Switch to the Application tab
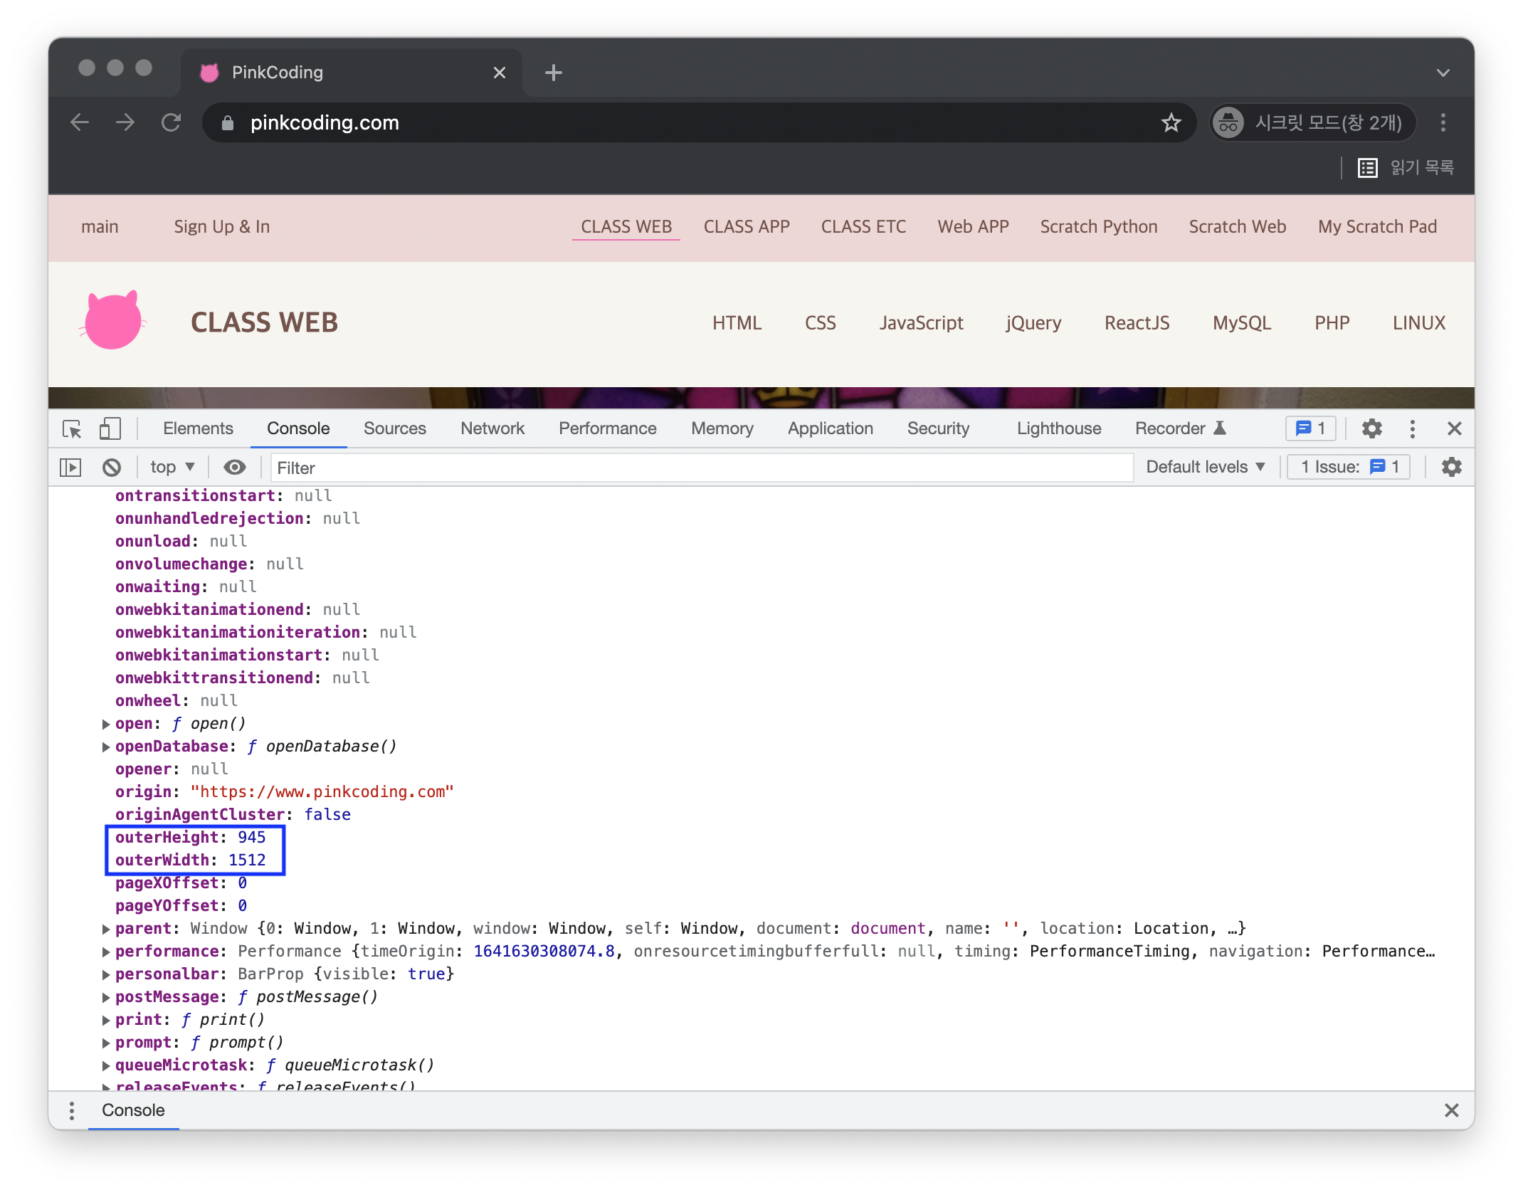Screen dimensions: 1523x1190 [x=831, y=428]
